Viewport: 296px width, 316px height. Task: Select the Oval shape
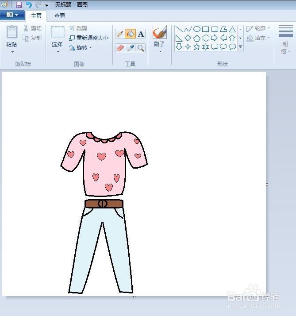click(x=196, y=29)
